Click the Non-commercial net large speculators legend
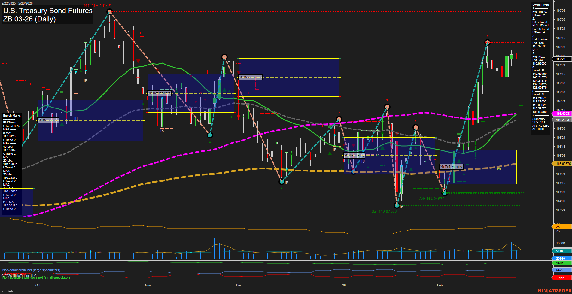 pyautogui.click(x=31, y=270)
